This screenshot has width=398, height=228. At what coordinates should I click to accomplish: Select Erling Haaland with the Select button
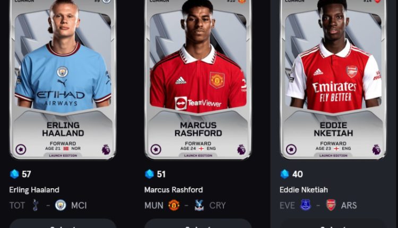pos(63,224)
